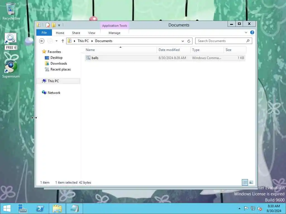
Task: Click the Forward navigation arrow
Action: coord(50,41)
